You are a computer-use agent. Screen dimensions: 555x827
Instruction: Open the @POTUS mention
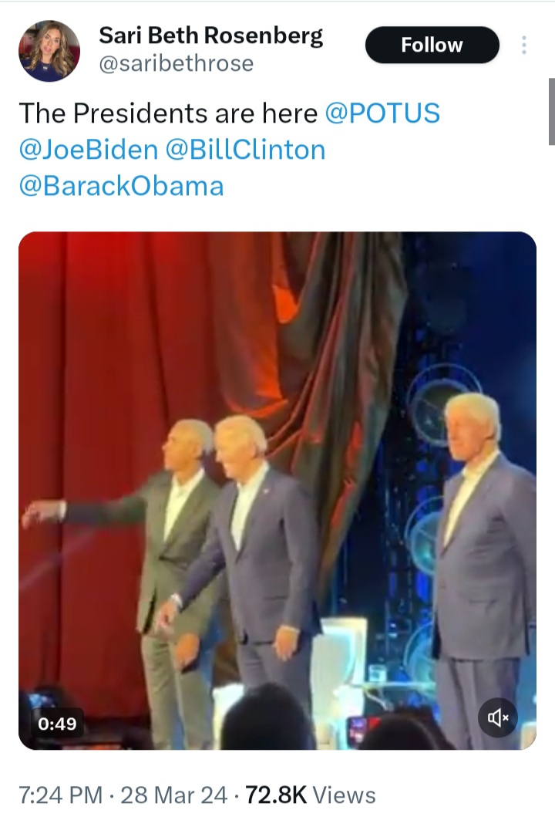point(382,113)
